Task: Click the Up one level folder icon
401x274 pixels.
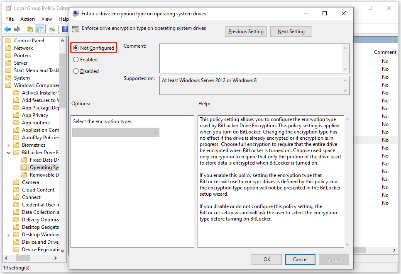Action: tap(30, 29)
